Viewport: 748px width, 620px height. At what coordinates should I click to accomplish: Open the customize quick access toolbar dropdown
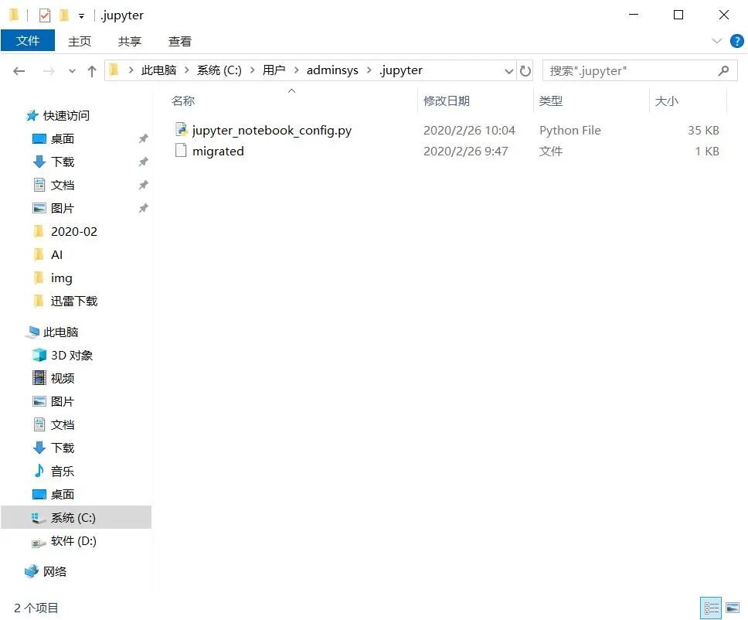coord(81,15)
